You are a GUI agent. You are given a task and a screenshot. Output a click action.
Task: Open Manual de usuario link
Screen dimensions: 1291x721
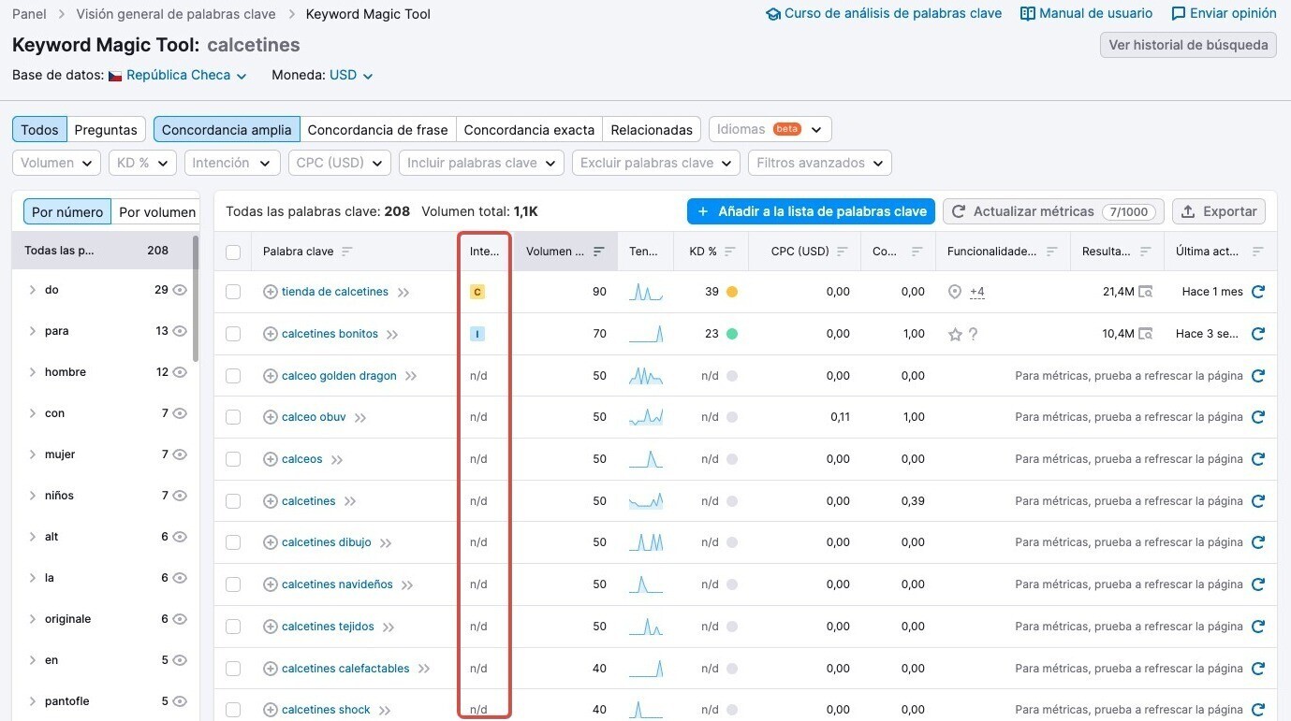pos(1086,13)
